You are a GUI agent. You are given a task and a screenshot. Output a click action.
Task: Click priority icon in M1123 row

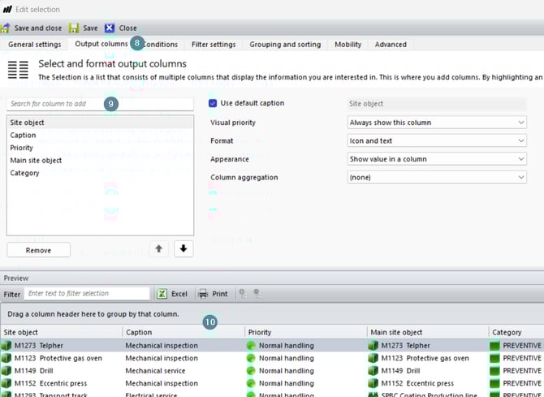[251, 358]
